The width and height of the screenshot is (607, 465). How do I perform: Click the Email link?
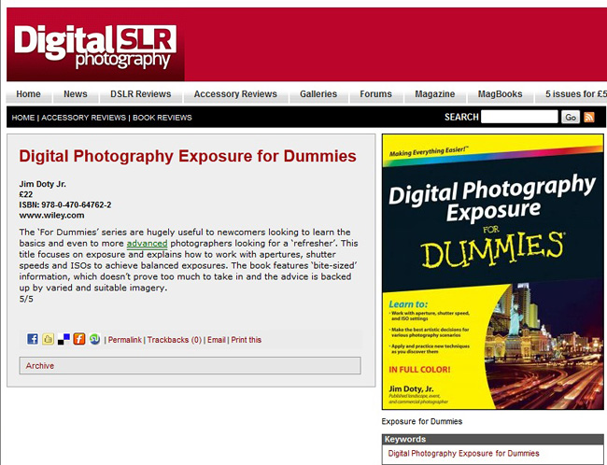(217, 340)
